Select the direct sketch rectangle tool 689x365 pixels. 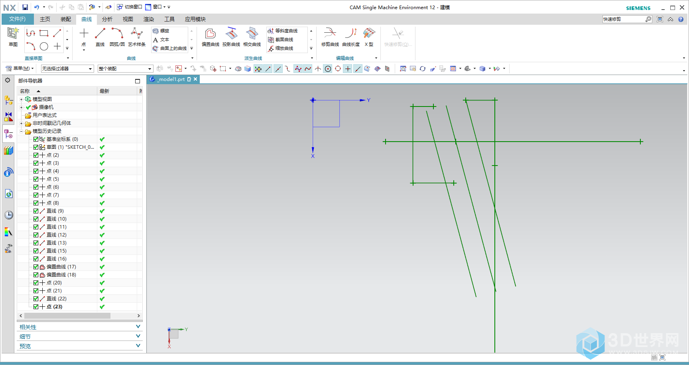tap(44, 33)
